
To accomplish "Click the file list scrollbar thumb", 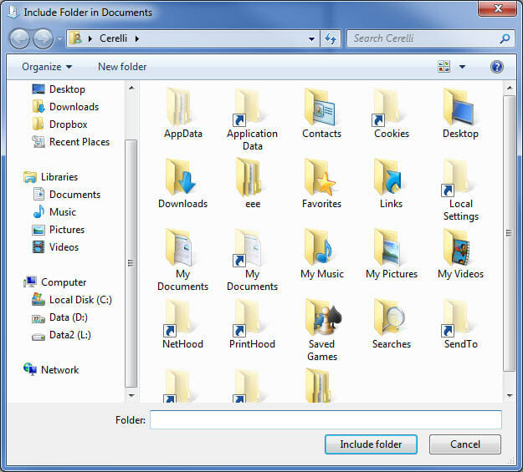I will (x=509, y=233).
